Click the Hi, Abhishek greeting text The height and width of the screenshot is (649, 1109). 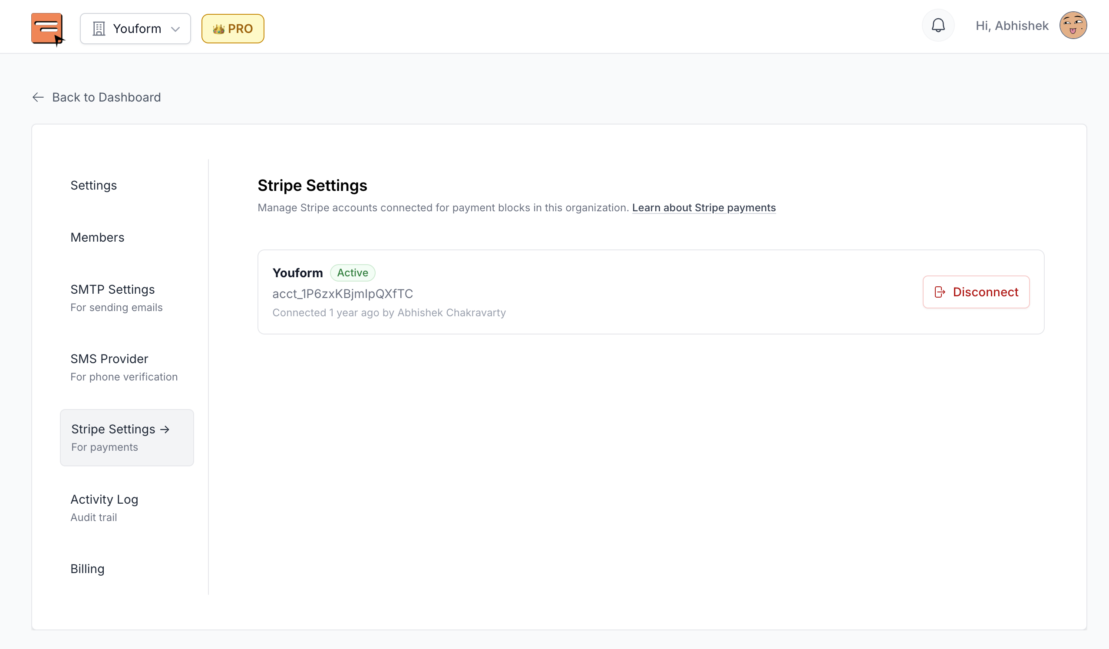click(x=1012, y=26)
